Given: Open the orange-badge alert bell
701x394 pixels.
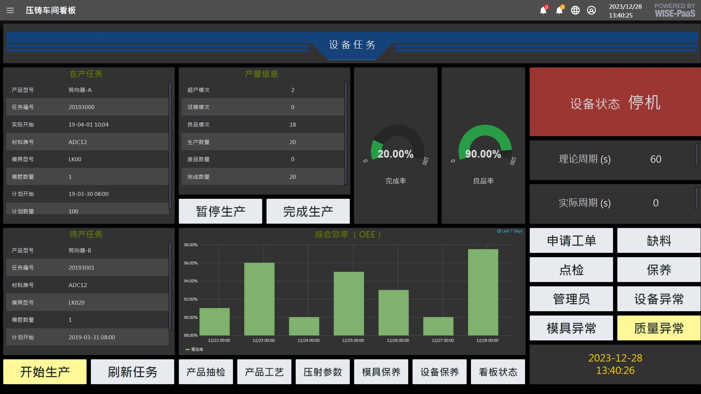Looking at the screenshot, I should pyautogui.click(x=559, y=10).
